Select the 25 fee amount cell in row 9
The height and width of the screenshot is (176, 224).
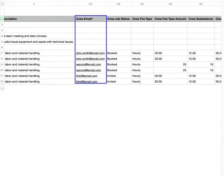pos(170,64)
